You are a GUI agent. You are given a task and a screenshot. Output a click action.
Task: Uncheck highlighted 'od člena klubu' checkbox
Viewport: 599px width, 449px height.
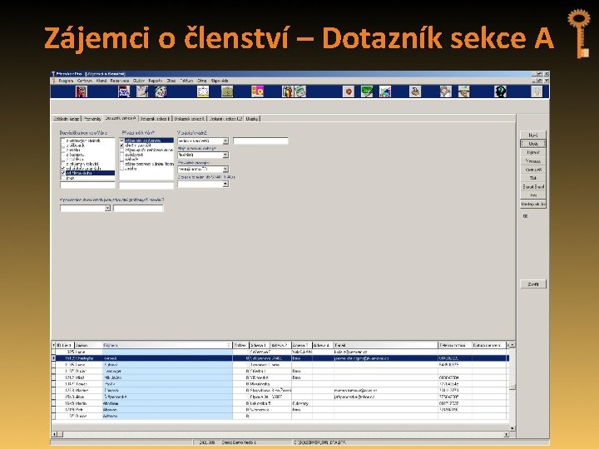click(63, 173)
